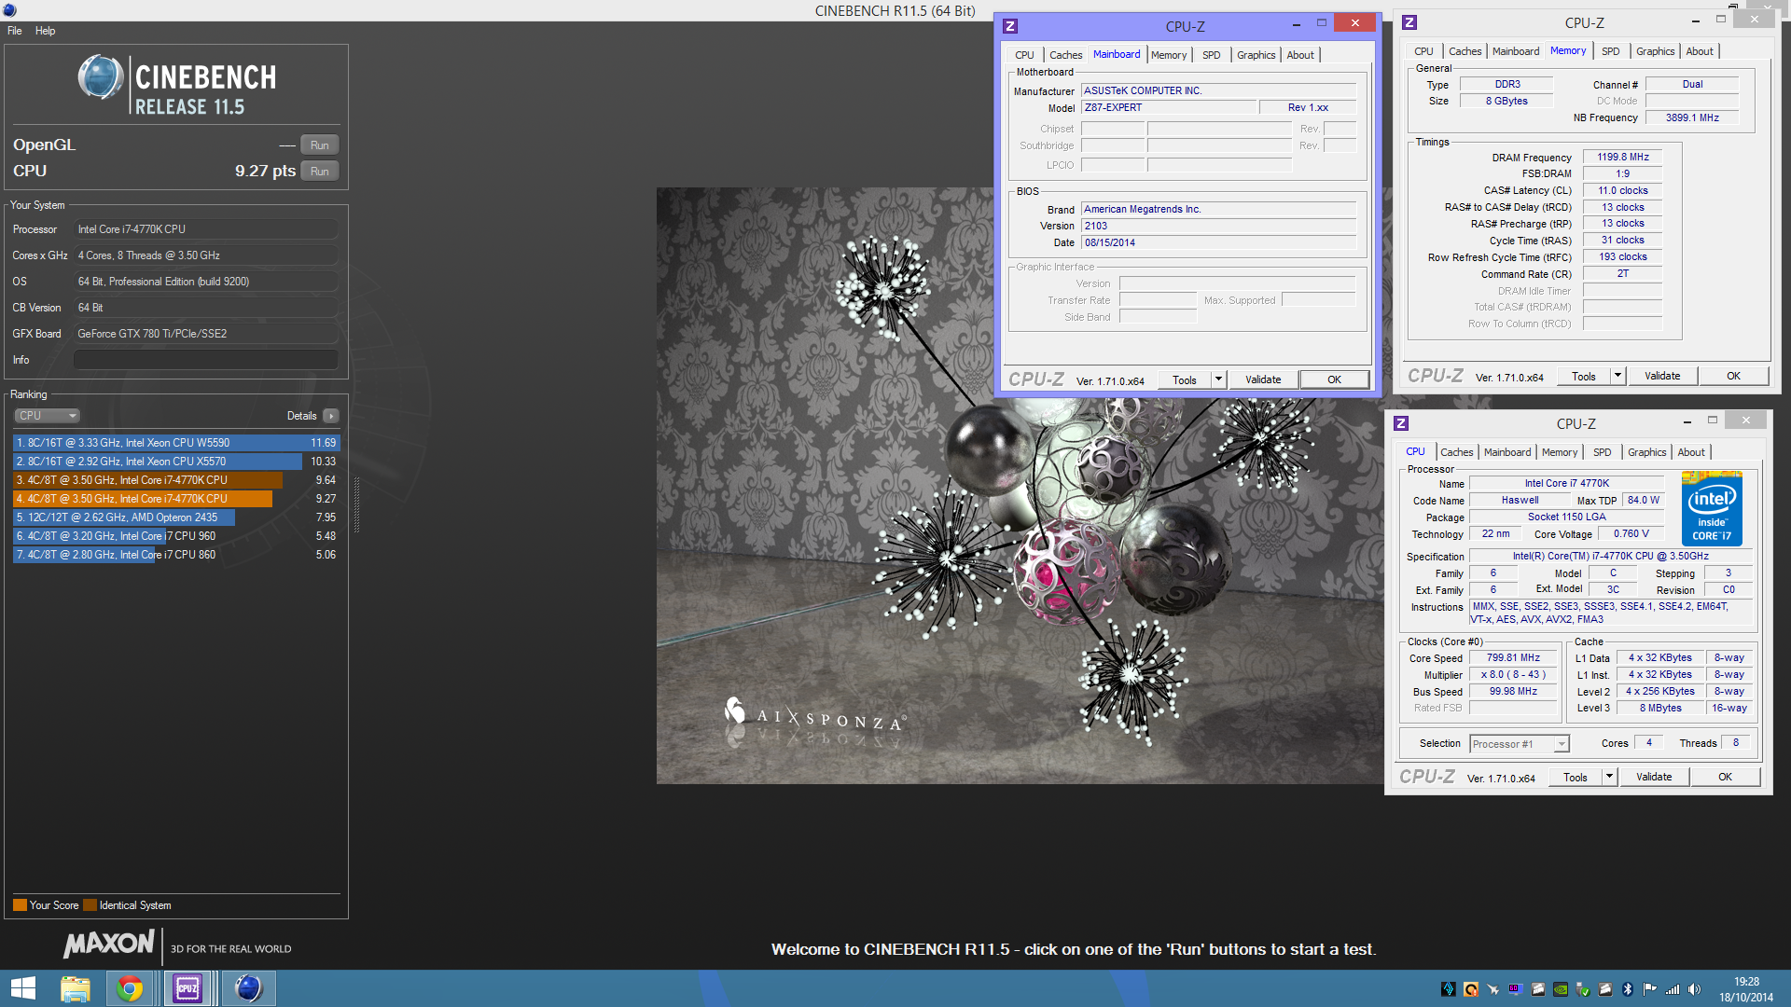Switch to SPD tab in Mainboard CPU-Z window
Viewport: 1791px width, 1007px height.
(1211, 55)
